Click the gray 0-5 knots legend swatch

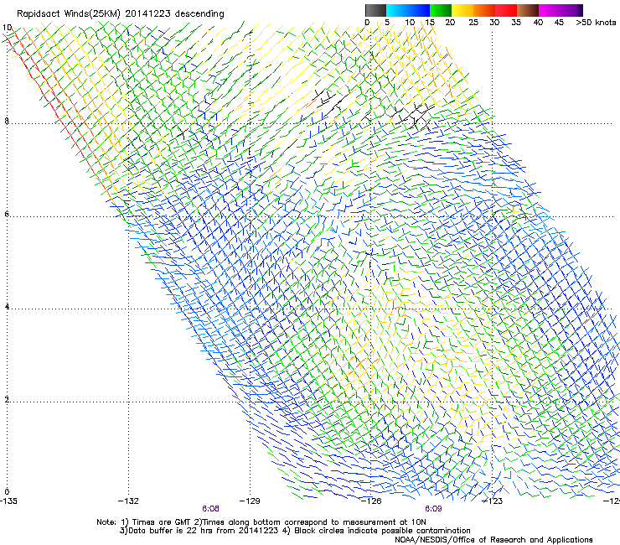coord(375,10)
